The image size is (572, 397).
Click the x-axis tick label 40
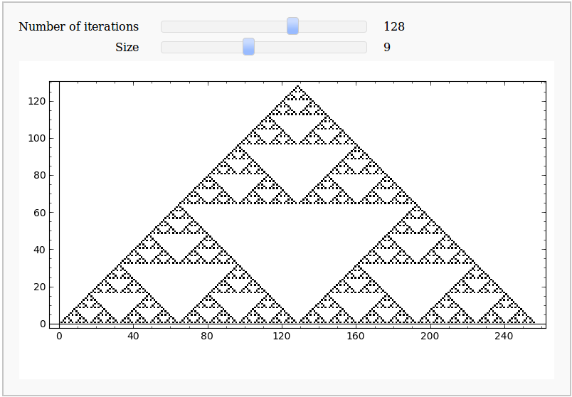coord(133,336)
